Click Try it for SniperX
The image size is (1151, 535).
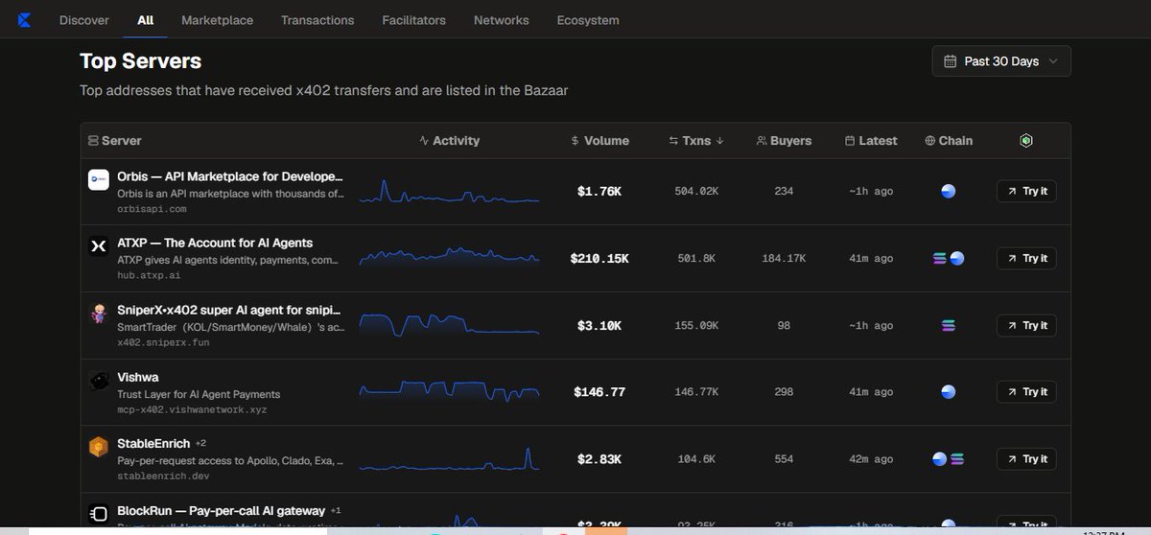point(1026,326)
